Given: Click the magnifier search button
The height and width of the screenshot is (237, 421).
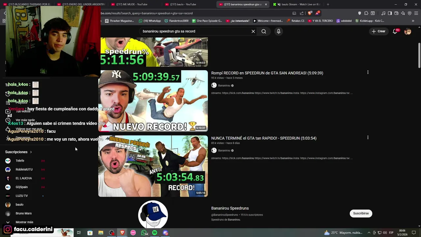Looking at the screenshot, I should (x=264, y=31).
